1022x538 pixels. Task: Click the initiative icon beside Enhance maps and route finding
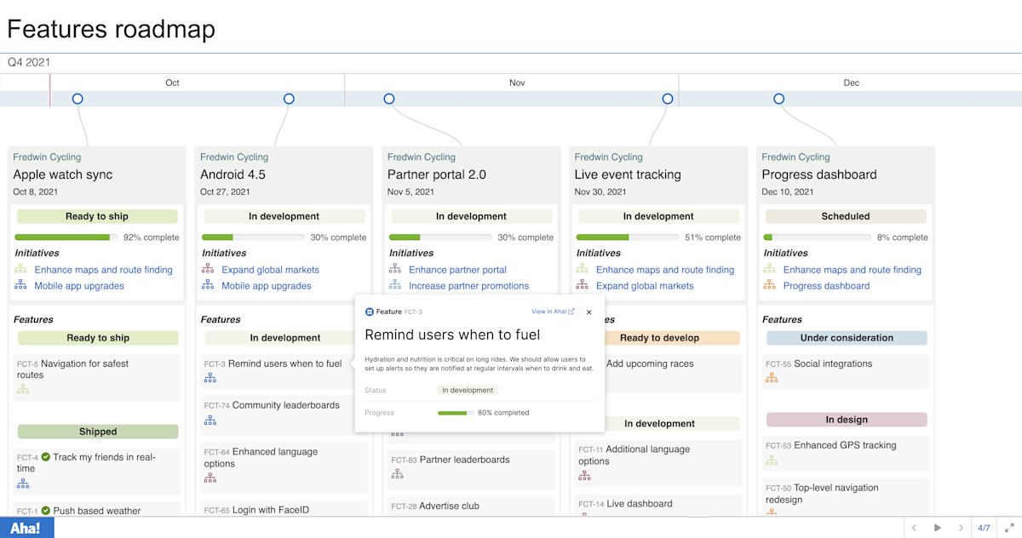coord(21,269)
